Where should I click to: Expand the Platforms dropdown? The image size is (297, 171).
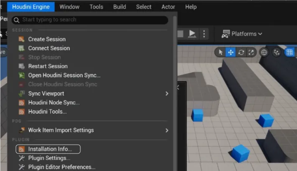coord(242,34)
